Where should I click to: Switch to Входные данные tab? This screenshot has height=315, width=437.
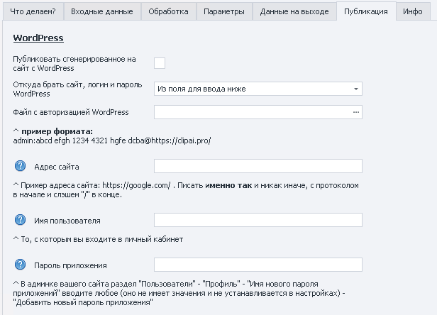pos(102,11)
